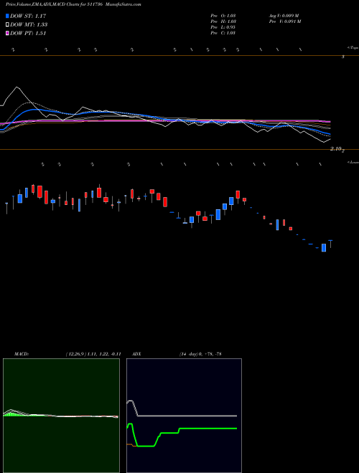Click the MACD panel title label
Screen dimensions: 359x473
point(22,354)
